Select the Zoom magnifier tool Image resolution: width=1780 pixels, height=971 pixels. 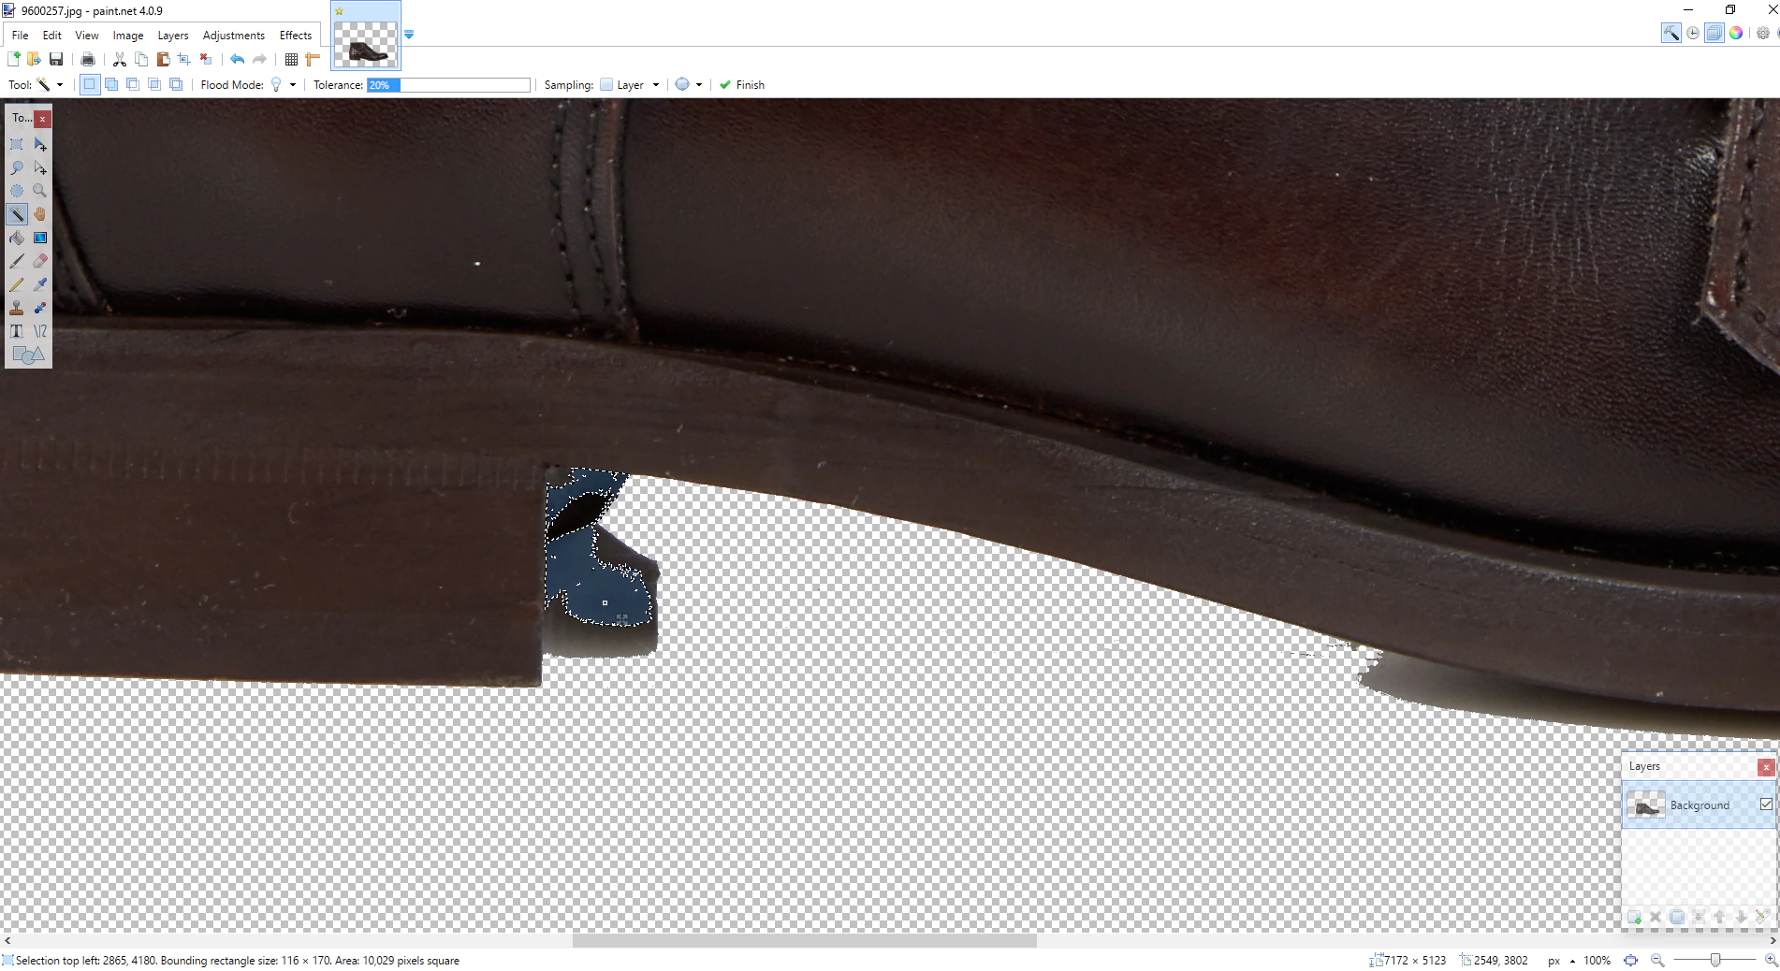(40, 191)
